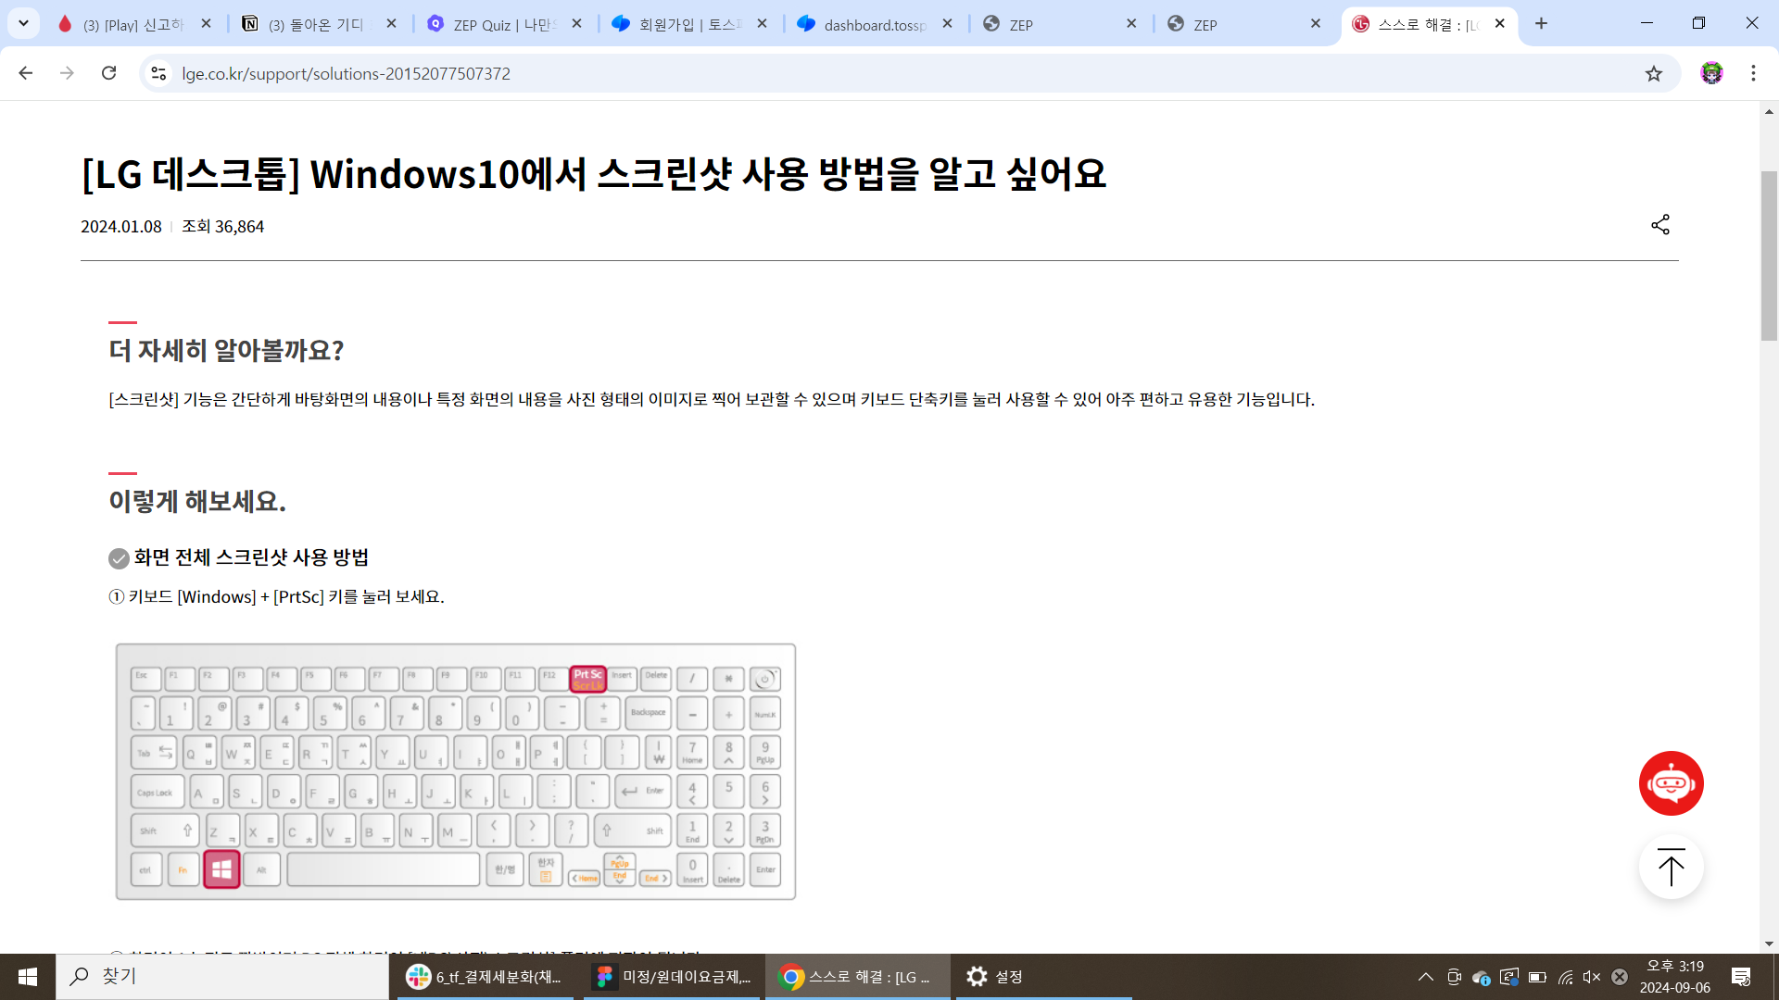The width and height of the screenshot is (1779, 1000).
Task: Click the Meet Now camera tray icon
Action: (1454, 977)
